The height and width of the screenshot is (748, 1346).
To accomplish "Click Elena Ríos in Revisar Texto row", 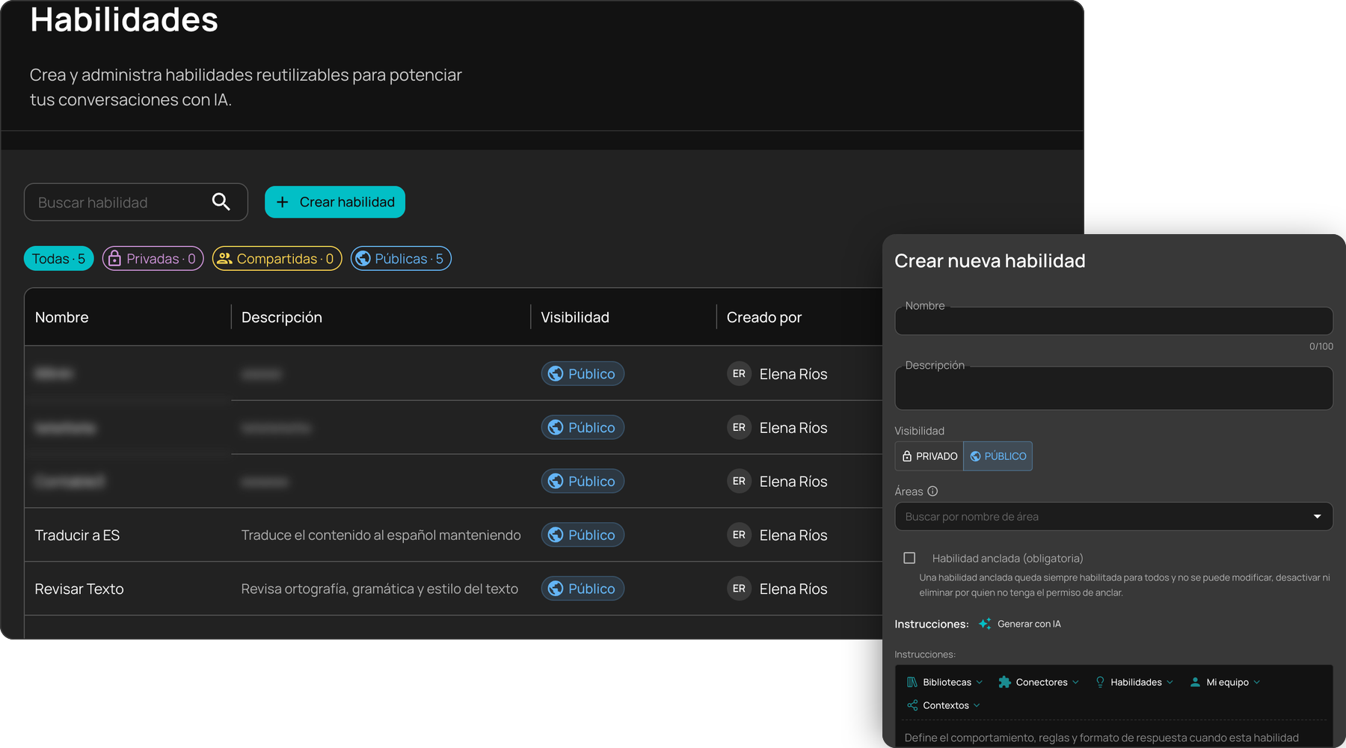I will (x=793, y=589).
